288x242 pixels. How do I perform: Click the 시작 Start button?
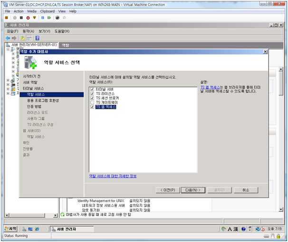(10, 229)
